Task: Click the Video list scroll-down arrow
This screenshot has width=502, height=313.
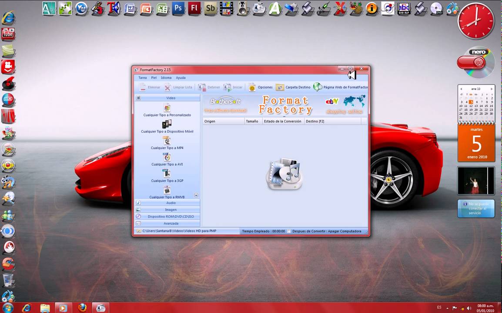Action: [x=196, y=195]
